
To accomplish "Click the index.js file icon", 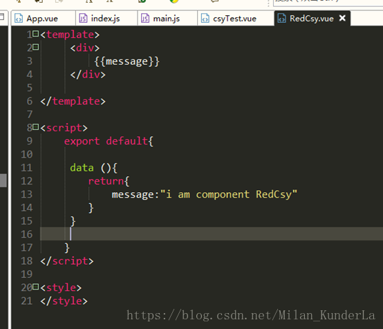I will click(83, 19).
